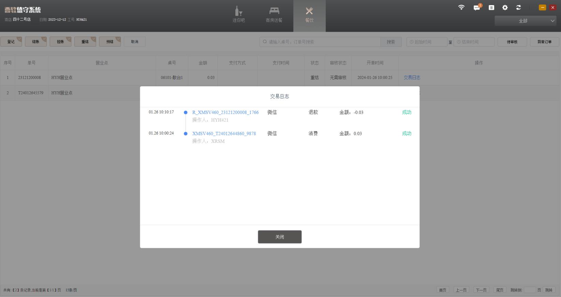Click the 异常订单 button
The width and height of the screenshot is (561, 297).
[x=544, y=42]
